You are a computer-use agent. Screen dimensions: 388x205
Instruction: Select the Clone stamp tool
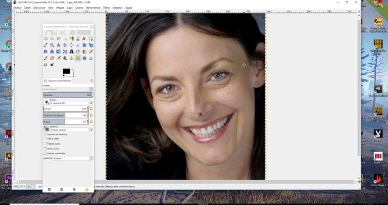[71, 58]
